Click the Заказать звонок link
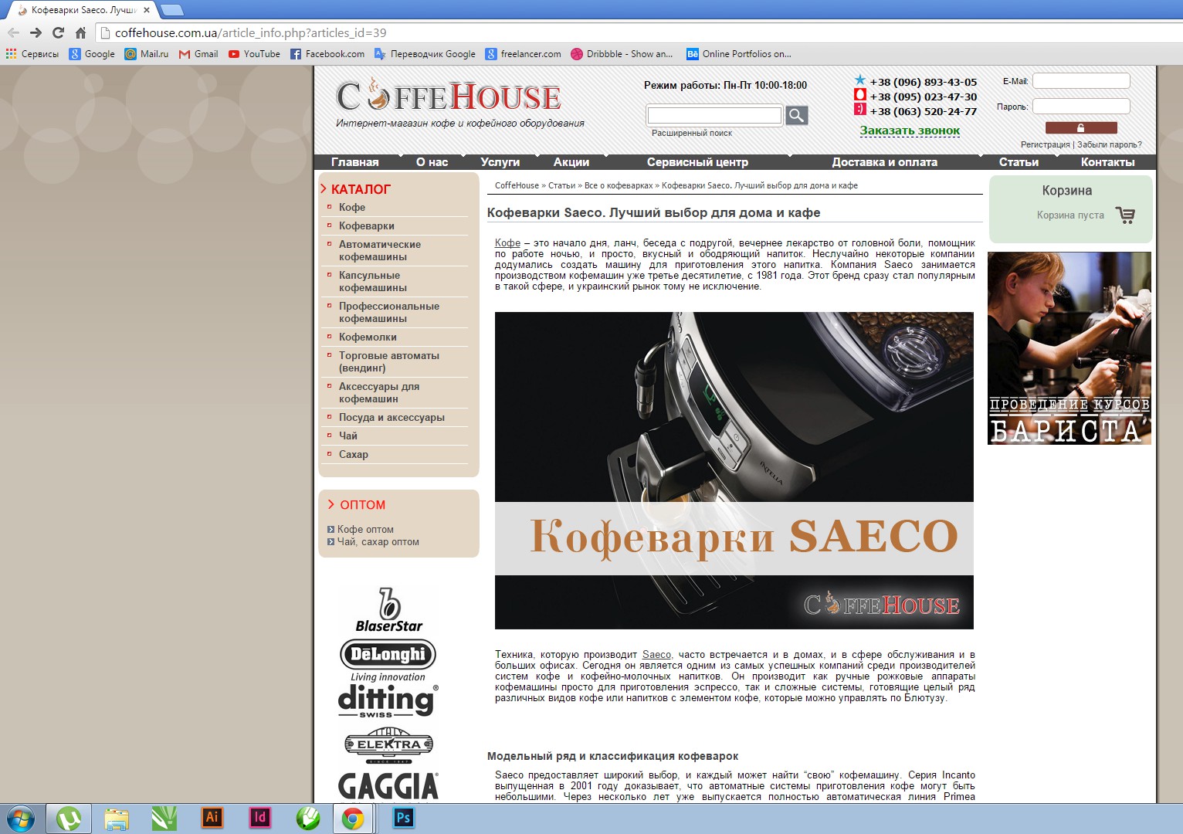 click(910, 131)
